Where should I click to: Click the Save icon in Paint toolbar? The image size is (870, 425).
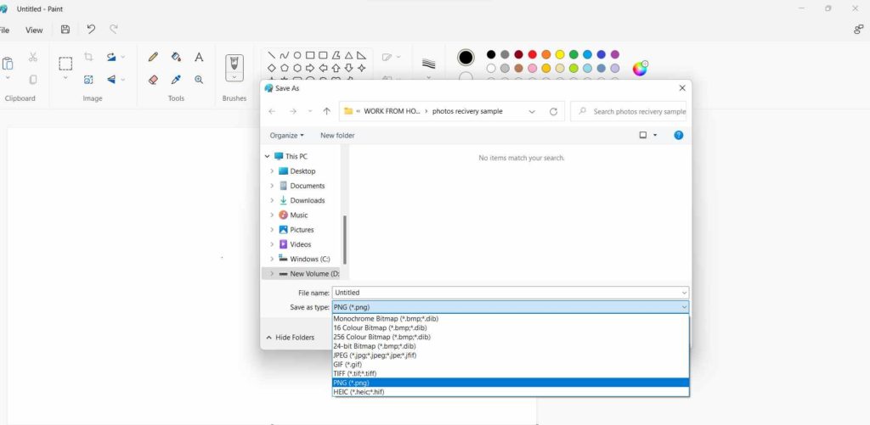point(65,30)
